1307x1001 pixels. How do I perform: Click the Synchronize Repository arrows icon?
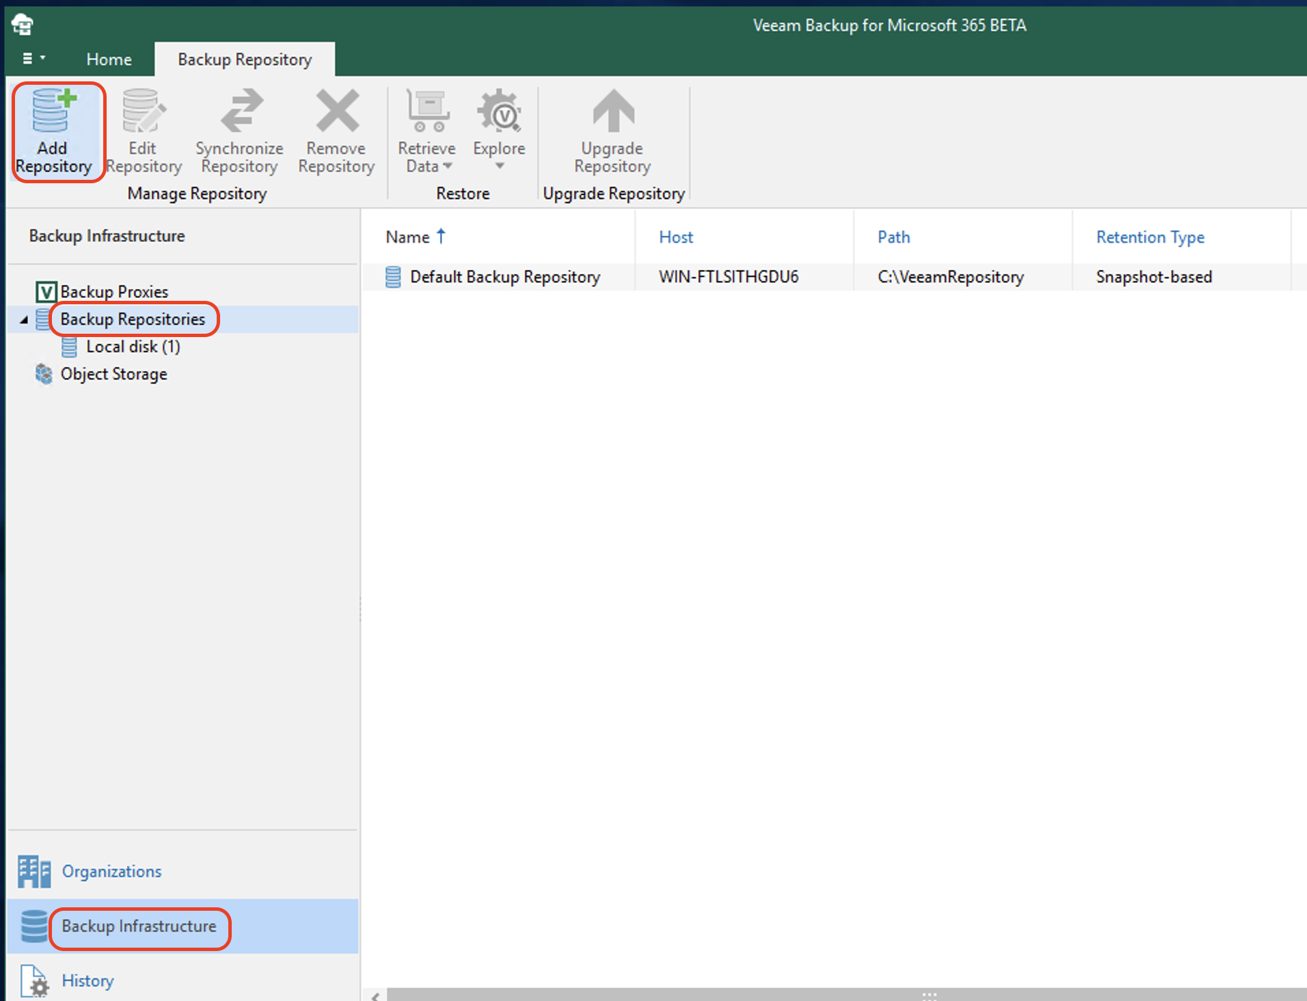pyautogui.click(x=241, y=110)
